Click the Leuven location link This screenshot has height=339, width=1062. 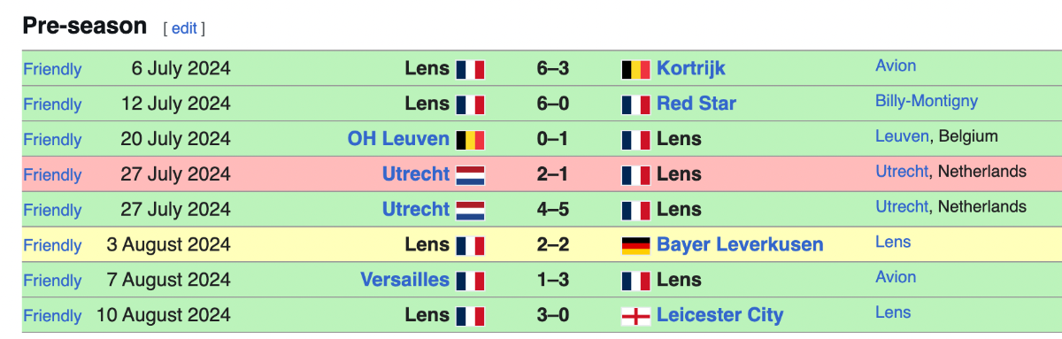(902, 136)
